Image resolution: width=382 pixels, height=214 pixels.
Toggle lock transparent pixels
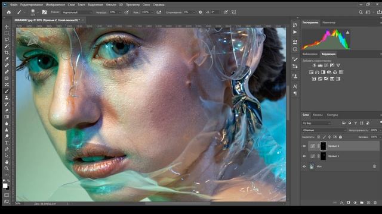coord(318,137)
